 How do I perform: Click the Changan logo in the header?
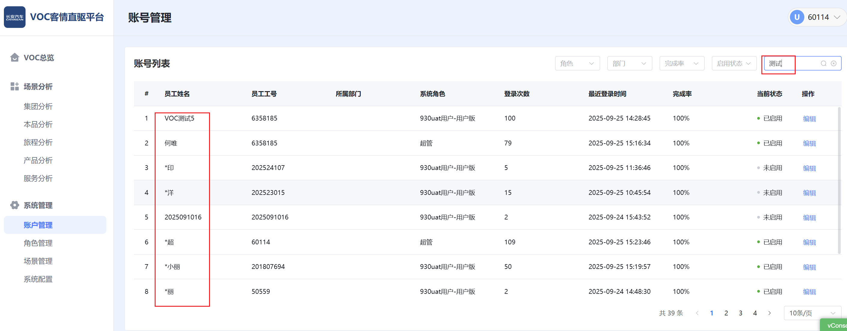click(x=15, y=17)
